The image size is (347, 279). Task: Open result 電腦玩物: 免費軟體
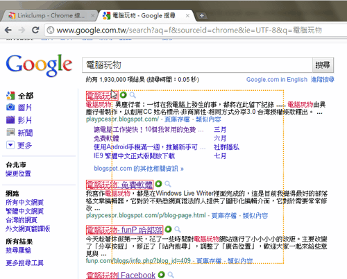pyautogui.click(x=119, y=185)
